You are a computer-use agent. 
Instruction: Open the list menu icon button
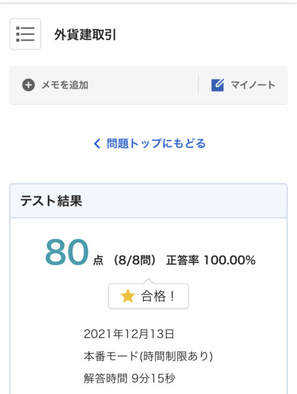pyautogui.click(x=26, y=34)
